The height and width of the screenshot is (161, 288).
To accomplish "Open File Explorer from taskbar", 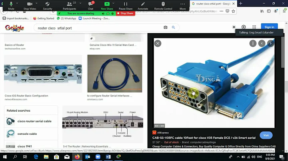I will pos(46,157).
